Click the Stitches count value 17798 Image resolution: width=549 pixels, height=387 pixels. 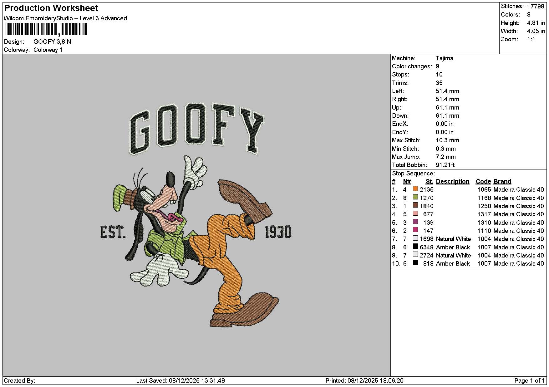[x=536, y=6]
